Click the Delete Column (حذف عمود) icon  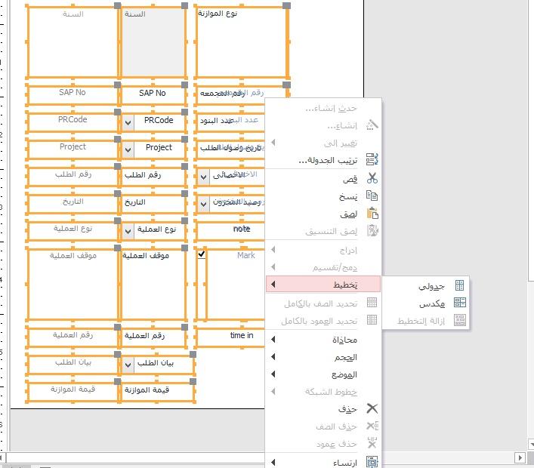(372, 443)
